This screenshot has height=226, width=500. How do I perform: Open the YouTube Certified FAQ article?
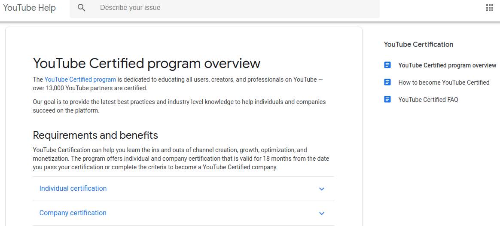[x=428, y=100]
